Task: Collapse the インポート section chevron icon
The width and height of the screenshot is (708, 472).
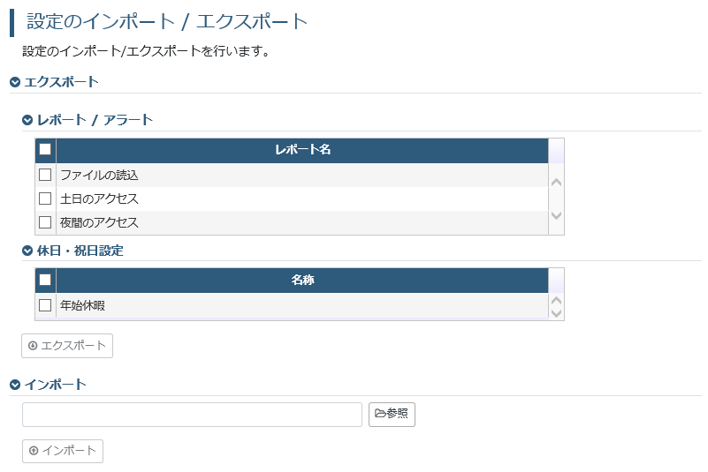Action: point(15,385)
